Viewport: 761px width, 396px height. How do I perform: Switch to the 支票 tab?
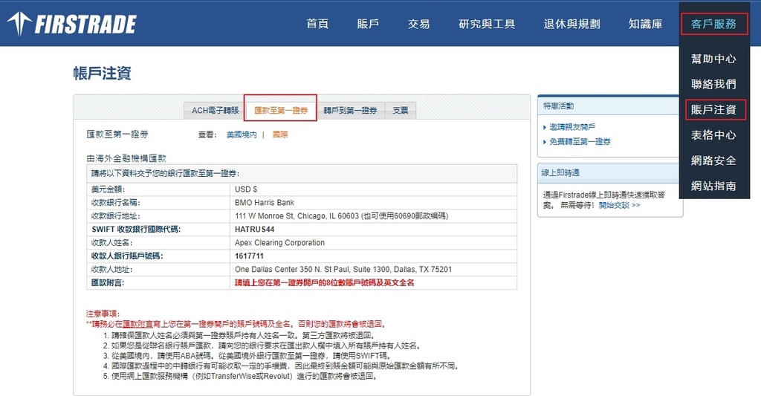(x=401, y=111)
